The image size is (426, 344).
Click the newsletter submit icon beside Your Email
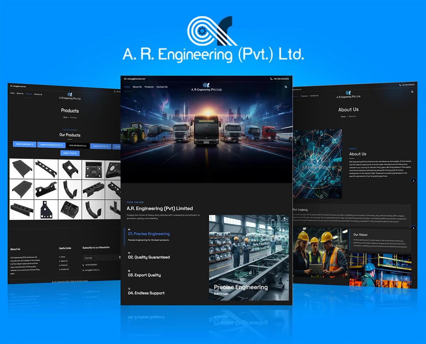[120, 257]
